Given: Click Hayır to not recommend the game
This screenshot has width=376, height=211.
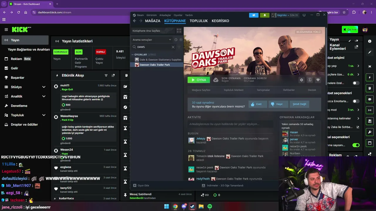Looking at the screenshot, I should point(278,104).
